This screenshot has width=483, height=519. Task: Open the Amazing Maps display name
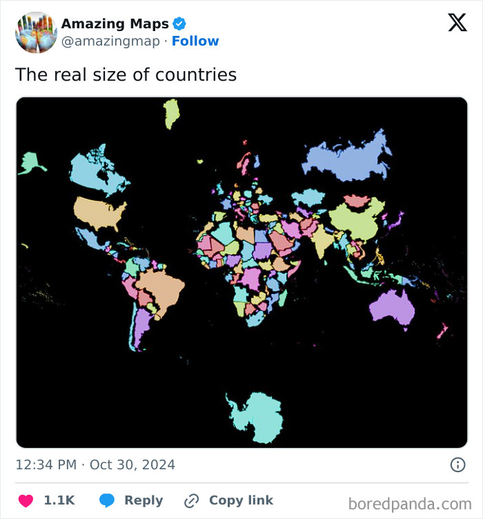coord(115,23)
